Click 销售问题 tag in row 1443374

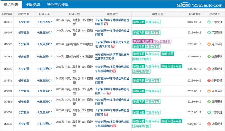tap(139, 80)
